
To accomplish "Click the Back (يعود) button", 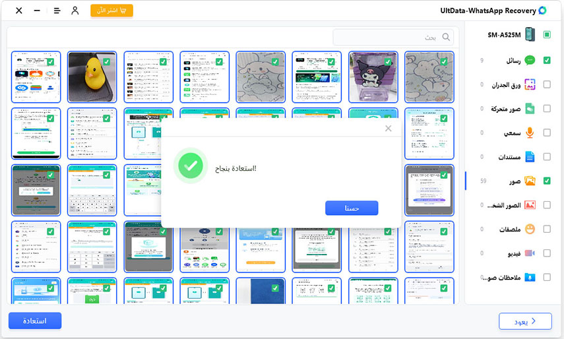I will 525,321.
